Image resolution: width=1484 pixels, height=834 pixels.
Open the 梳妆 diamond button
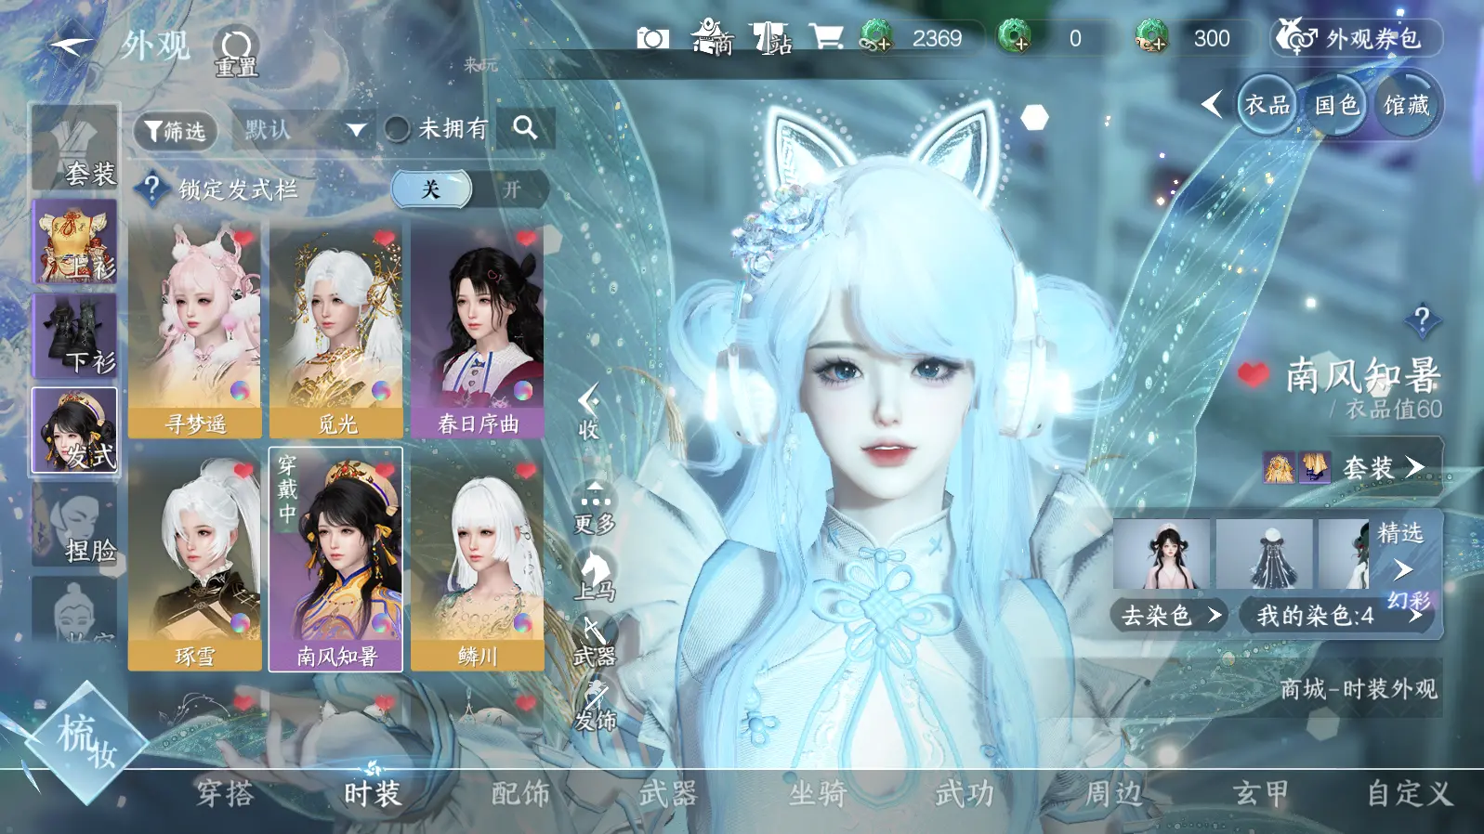85,744
